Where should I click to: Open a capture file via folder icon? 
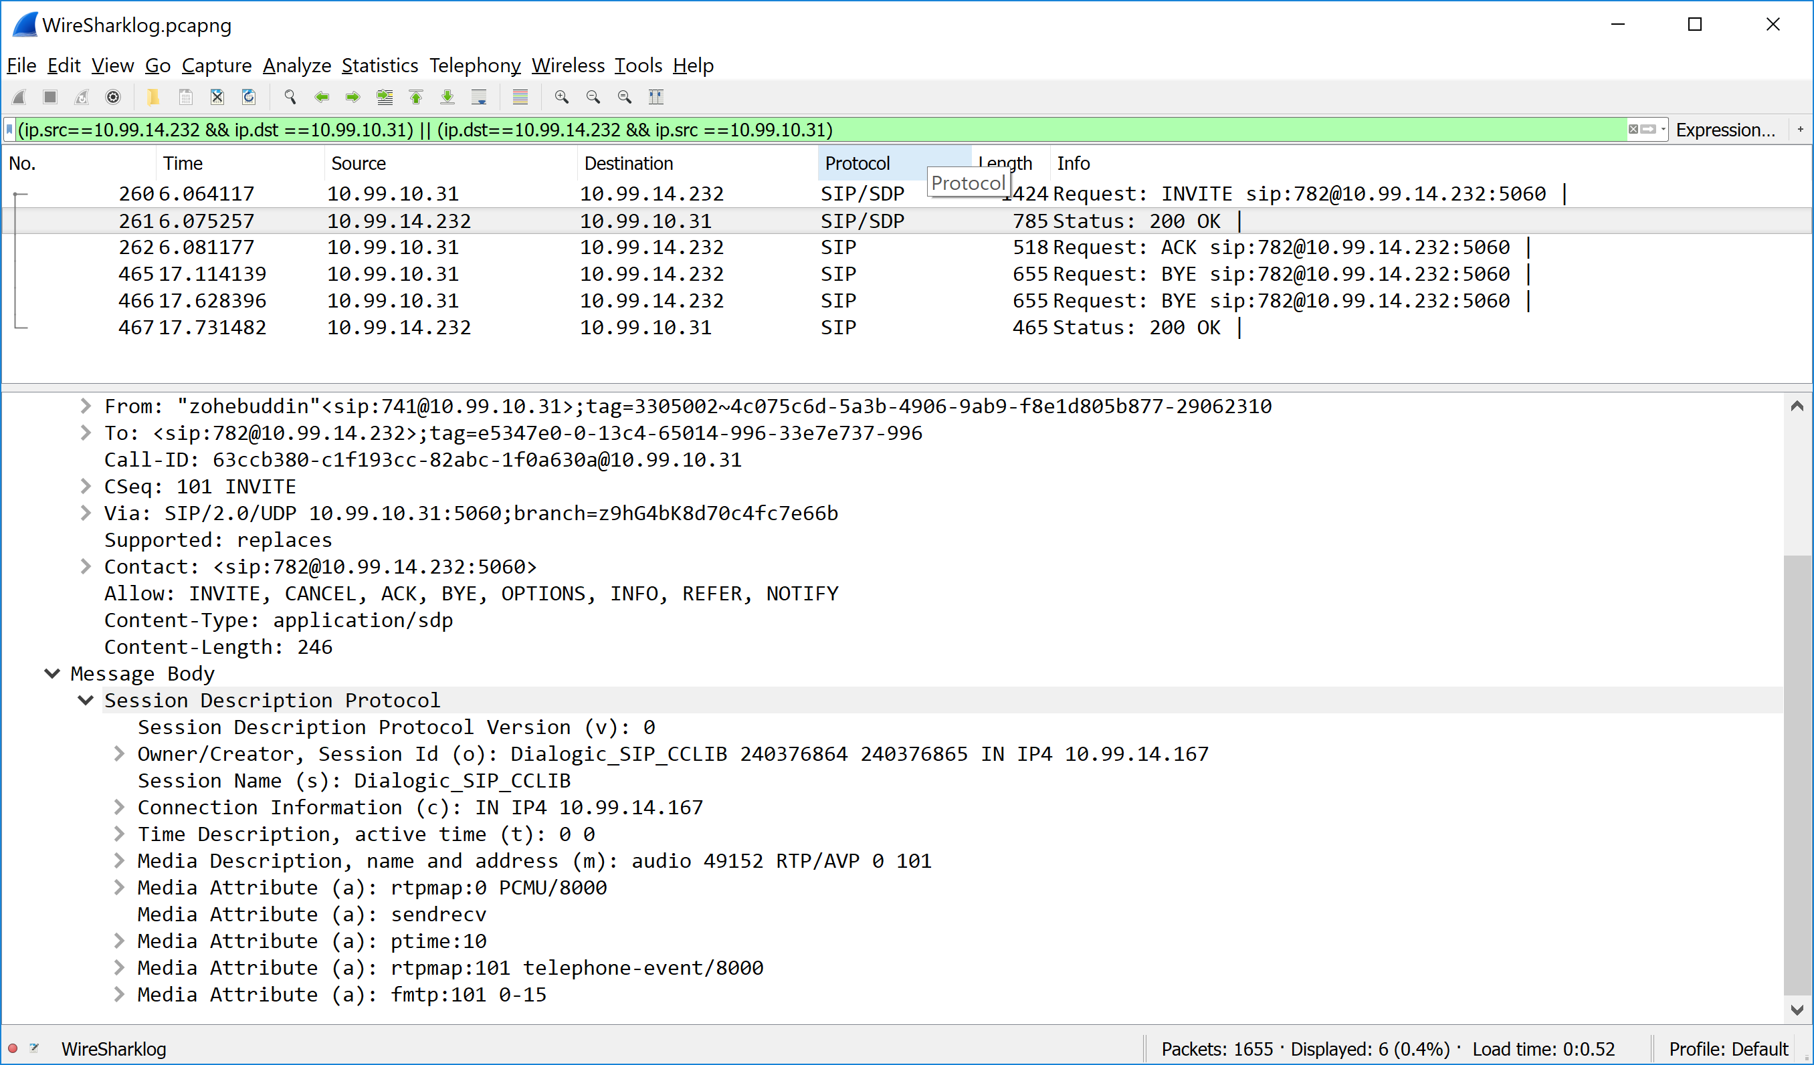[x=153, y=97]
